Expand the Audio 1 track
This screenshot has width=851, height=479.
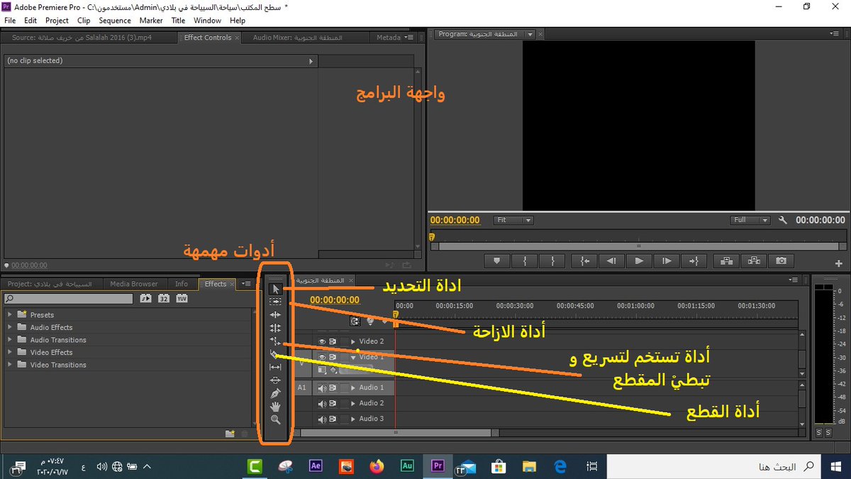pyautogui.click(x=353, y=388)
